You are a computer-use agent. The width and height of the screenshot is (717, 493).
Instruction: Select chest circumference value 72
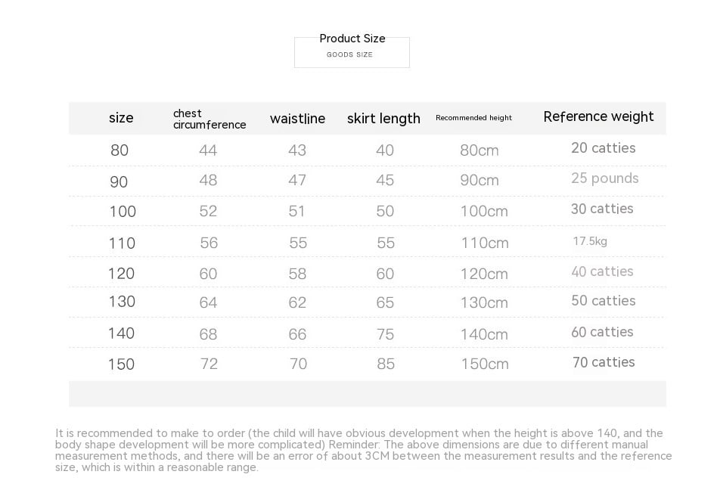click(209, 364)
